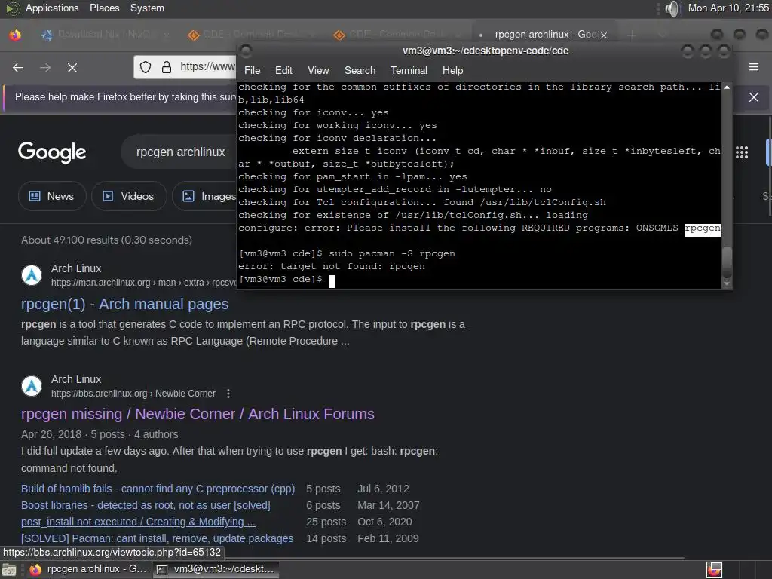Click the Firefox forward arrow
The height and width of the screenshot is (579, 772).
(x=44, y=67)
